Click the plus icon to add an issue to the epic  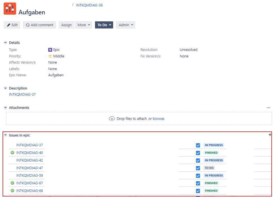(270, 135)
